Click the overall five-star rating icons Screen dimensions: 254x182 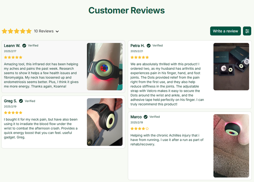pyautogui.click(x=17, y=31)
